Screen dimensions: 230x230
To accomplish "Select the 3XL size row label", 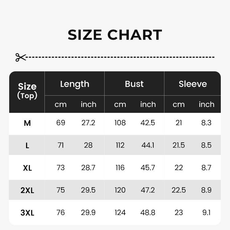I will (x=27, y=213).
